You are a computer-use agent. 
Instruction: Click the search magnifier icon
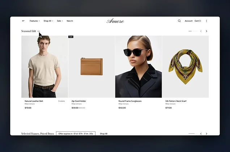point(179,21)
